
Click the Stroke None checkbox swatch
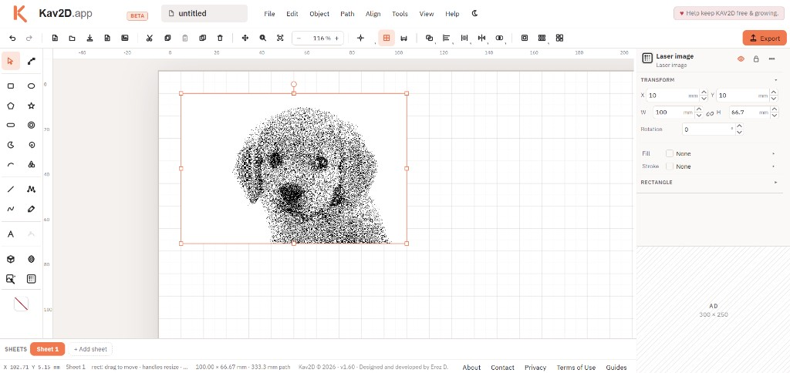[670, 166]
